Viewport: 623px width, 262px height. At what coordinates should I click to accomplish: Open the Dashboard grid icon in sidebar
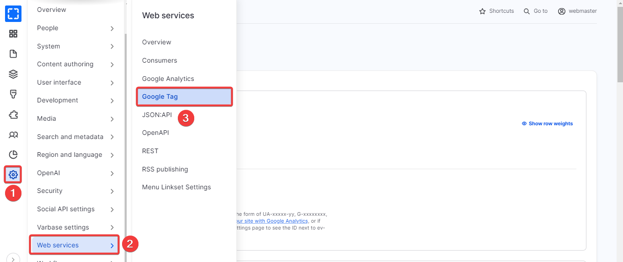(x=13, y=34)
